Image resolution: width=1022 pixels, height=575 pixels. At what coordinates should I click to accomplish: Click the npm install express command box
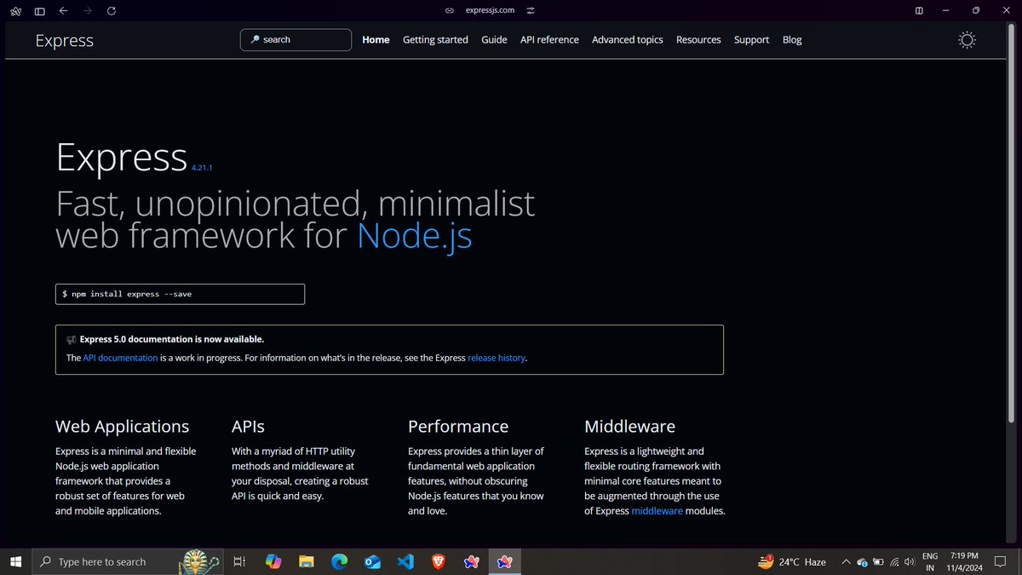tap(180, 294)
